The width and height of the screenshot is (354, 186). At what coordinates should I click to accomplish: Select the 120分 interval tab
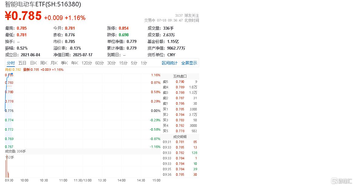point(87,63)
